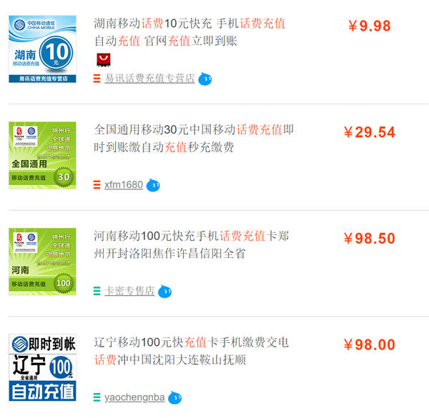Open the 河南移动100元快充 product title

coord(191,244)
